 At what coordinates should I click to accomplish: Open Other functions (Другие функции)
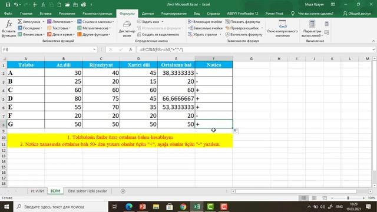[94, 34]
